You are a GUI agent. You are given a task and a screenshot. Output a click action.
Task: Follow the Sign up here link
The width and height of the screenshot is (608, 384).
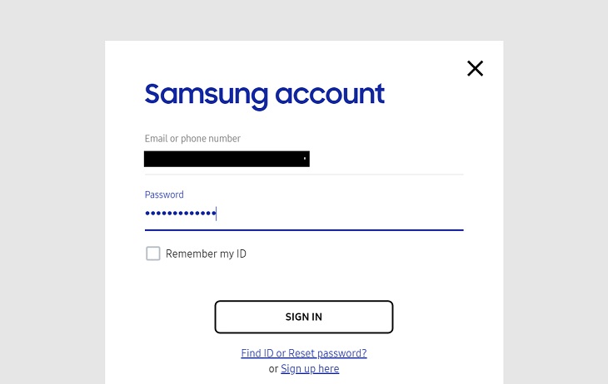coord(310,369)
